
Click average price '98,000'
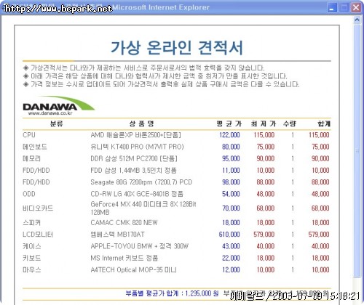(231, 182)
